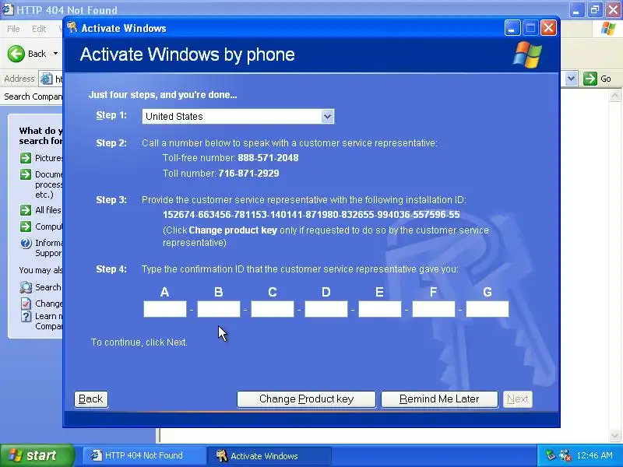623x467 pixels.
Task: Click the Information help question icon
Action: [x=26, y=243]
